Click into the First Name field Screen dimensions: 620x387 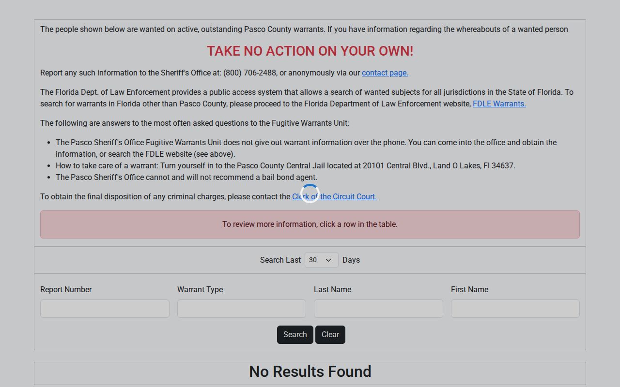coord(515,309)
